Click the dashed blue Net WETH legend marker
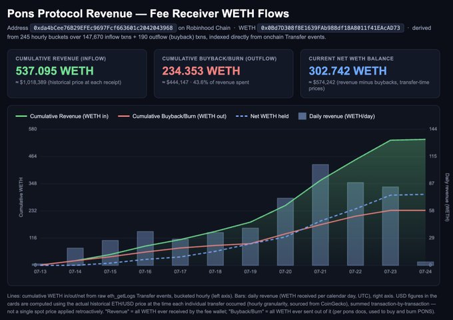Image resolution: width=453 pixels, height=320 pixels. pyautogui.click(x=242, y=116)
